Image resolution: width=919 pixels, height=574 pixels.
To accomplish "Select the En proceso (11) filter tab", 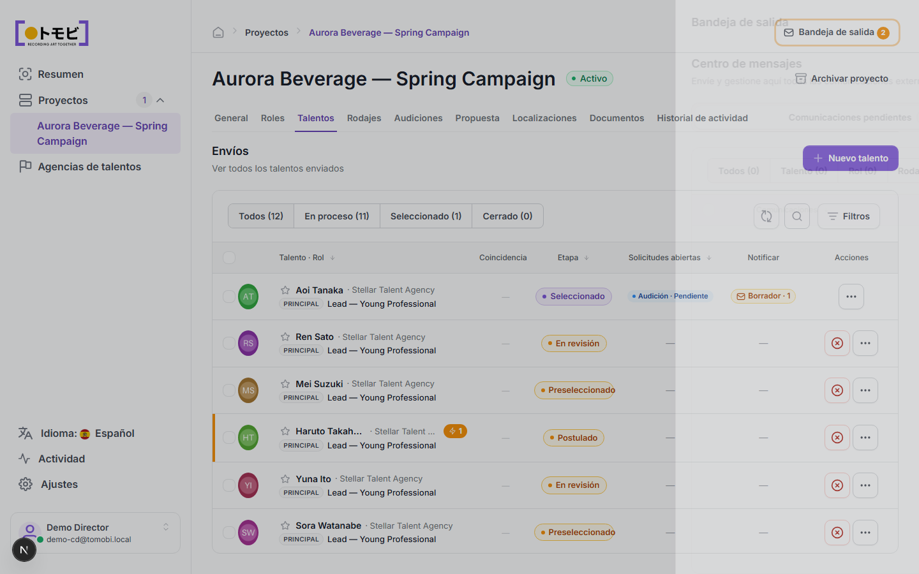I will coord(337,216).
